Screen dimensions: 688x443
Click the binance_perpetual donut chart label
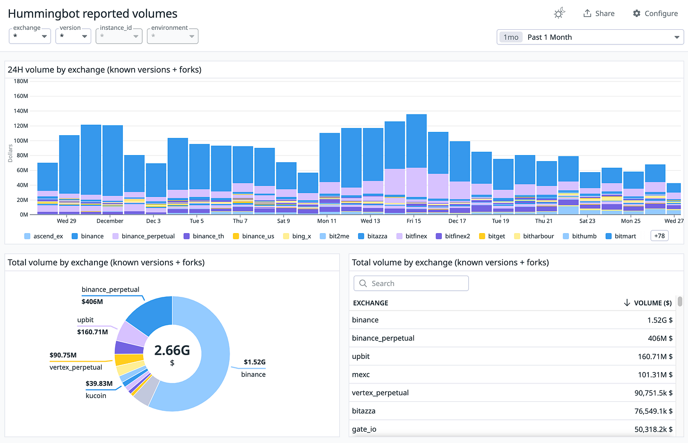pyautogui.click(x=111, y=289)
